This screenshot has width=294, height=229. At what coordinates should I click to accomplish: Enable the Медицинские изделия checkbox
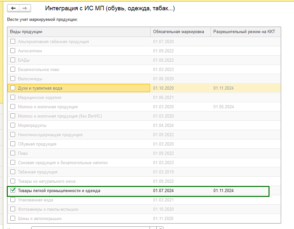point(13,97)
